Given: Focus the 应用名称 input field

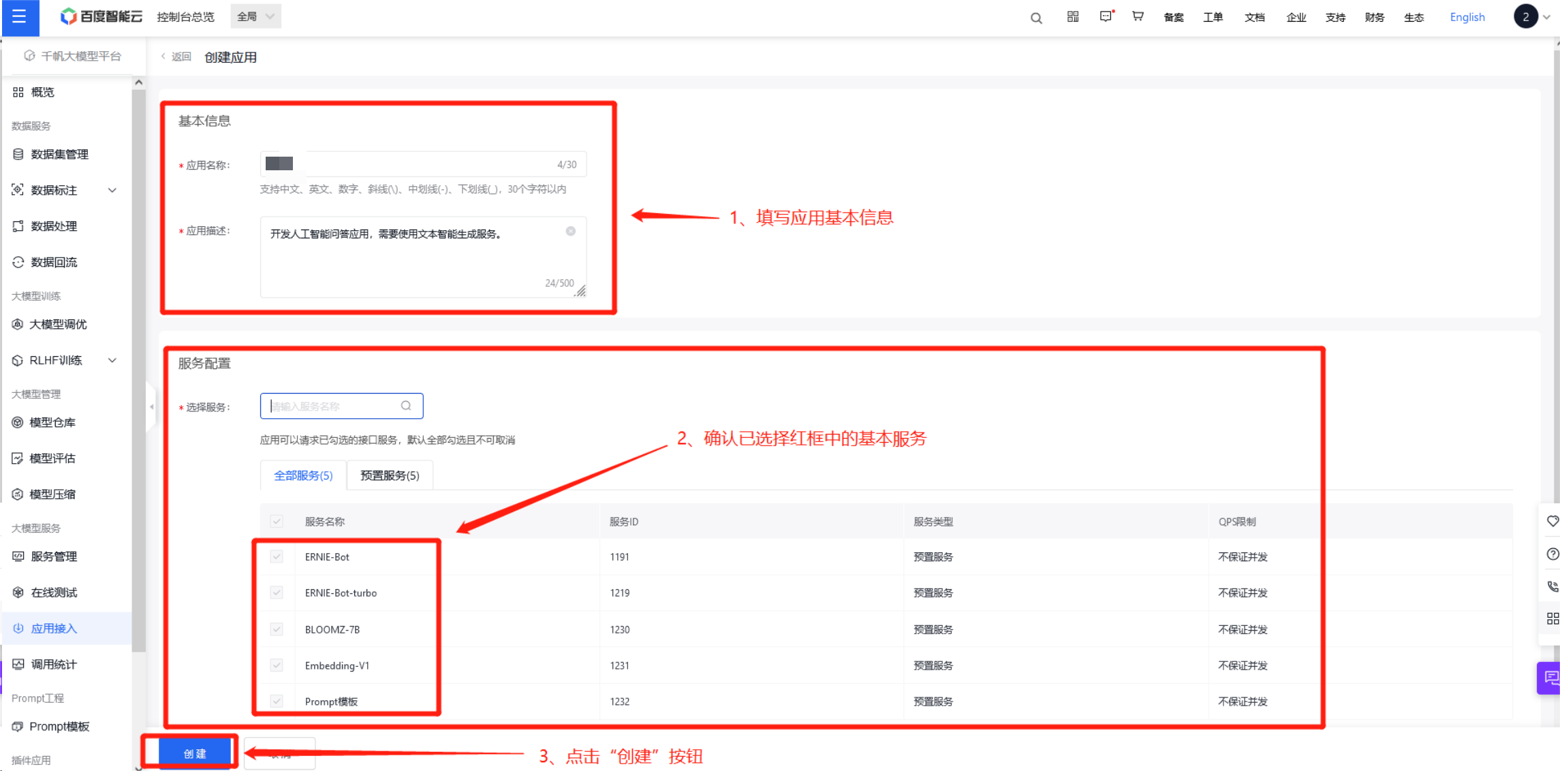Looking at the screenshot, I should tap(423, 164).
